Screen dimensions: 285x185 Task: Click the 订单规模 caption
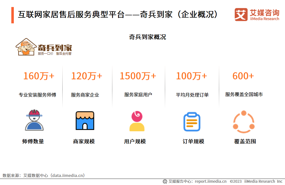click(194, 141)
